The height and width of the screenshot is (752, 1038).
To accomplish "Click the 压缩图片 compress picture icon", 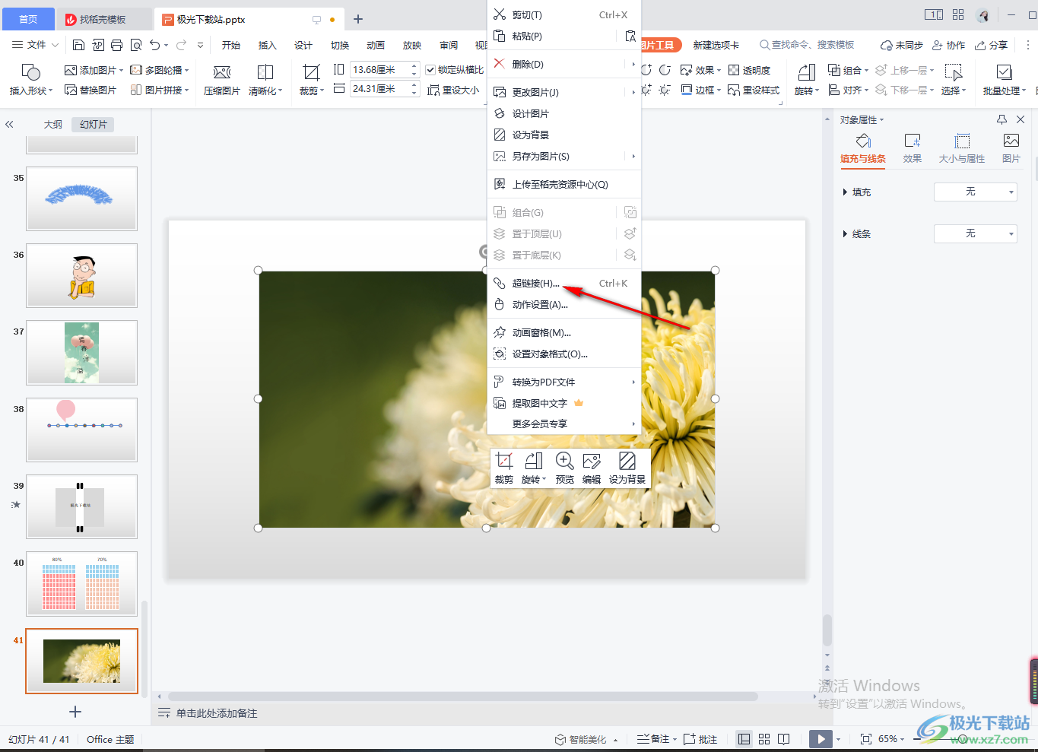I will click(222, 72).
